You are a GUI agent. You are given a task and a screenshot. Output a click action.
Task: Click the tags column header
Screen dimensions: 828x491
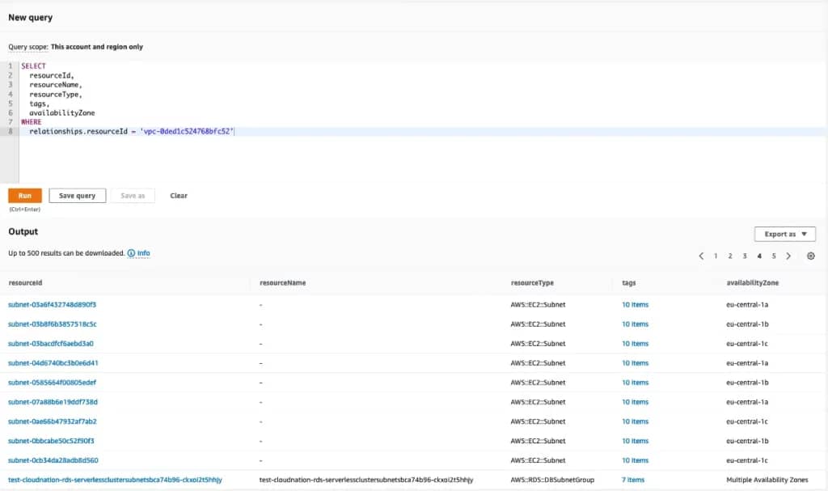[629, 283]
